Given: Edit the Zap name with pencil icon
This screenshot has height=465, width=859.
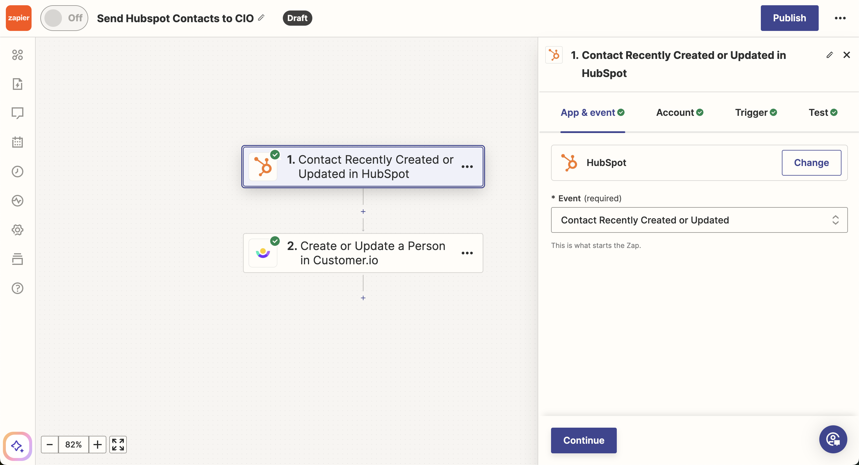Looking at the screenshot, I should (261, 18).
